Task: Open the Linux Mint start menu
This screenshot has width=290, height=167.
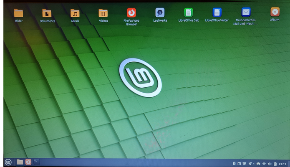Action: (8, 162)
